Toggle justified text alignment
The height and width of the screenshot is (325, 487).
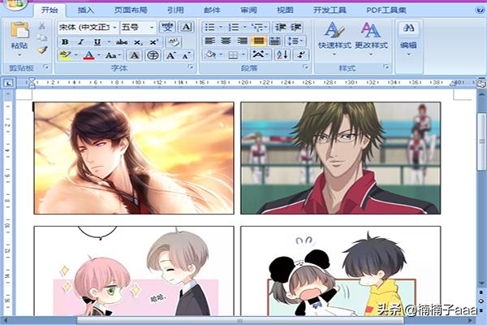pyautogui.click(x=258, y=41)
